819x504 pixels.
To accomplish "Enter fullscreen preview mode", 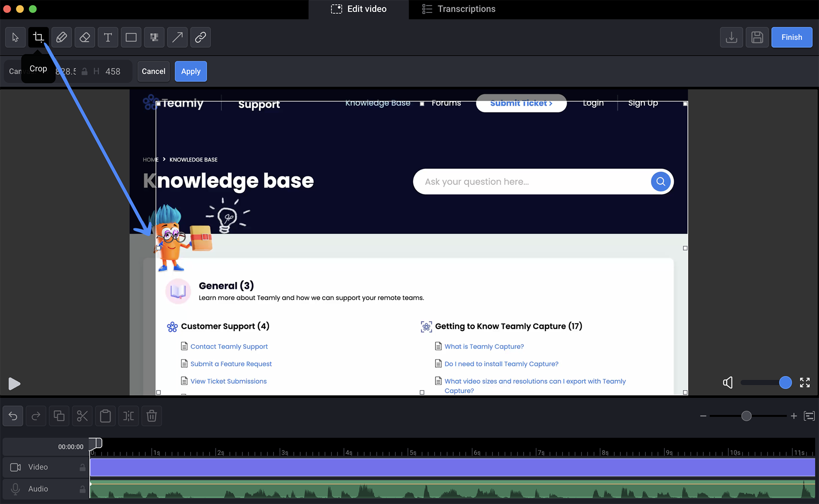I will (805, 382).
